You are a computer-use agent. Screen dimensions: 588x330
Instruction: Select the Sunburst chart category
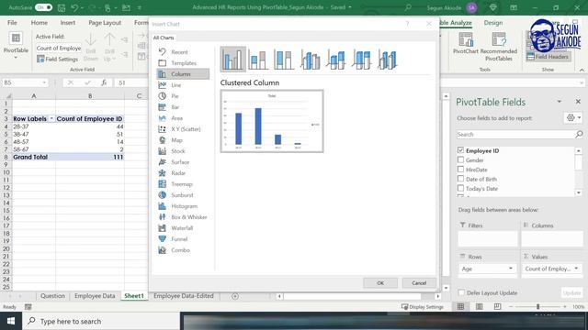point(183,195)
